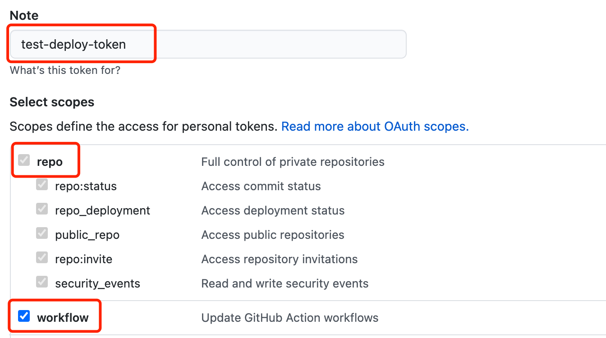
Task: Click the 'public_repo' label text
Action: [x=87, y=235]
